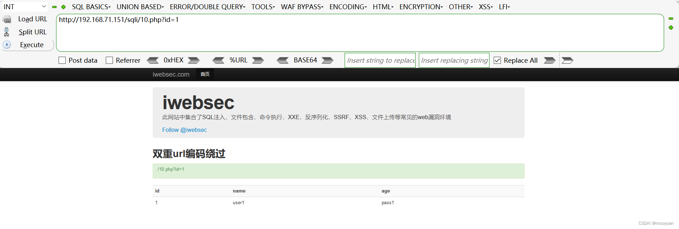679x229 pixels.
Task: Click the BASE64 label
Action: 305,60
